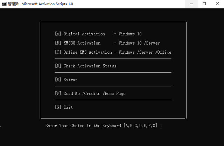Viewport: 224px width, 146px height.
Task: Close the Microsoft Activation Scripts window
Action: [217, 4]
